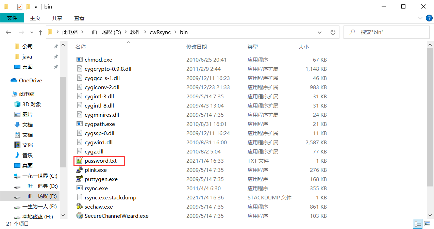
Task: Select the cygwin1.dll file icon
Action: (x=79, y=142)
